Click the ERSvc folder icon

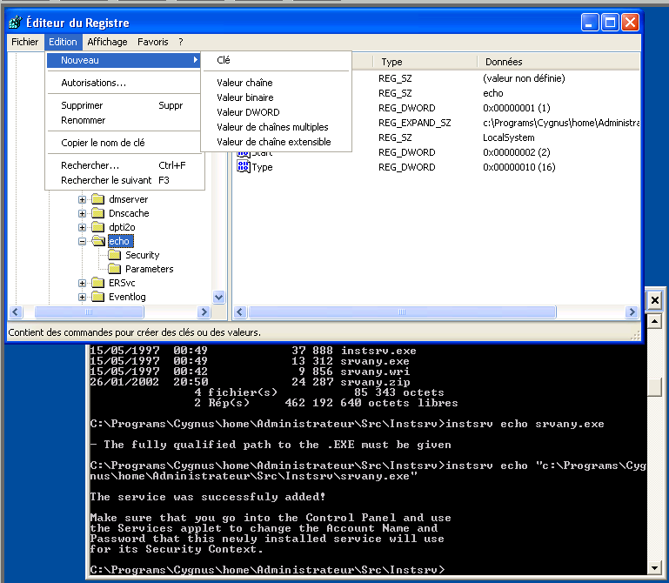(x=98, y=283)
